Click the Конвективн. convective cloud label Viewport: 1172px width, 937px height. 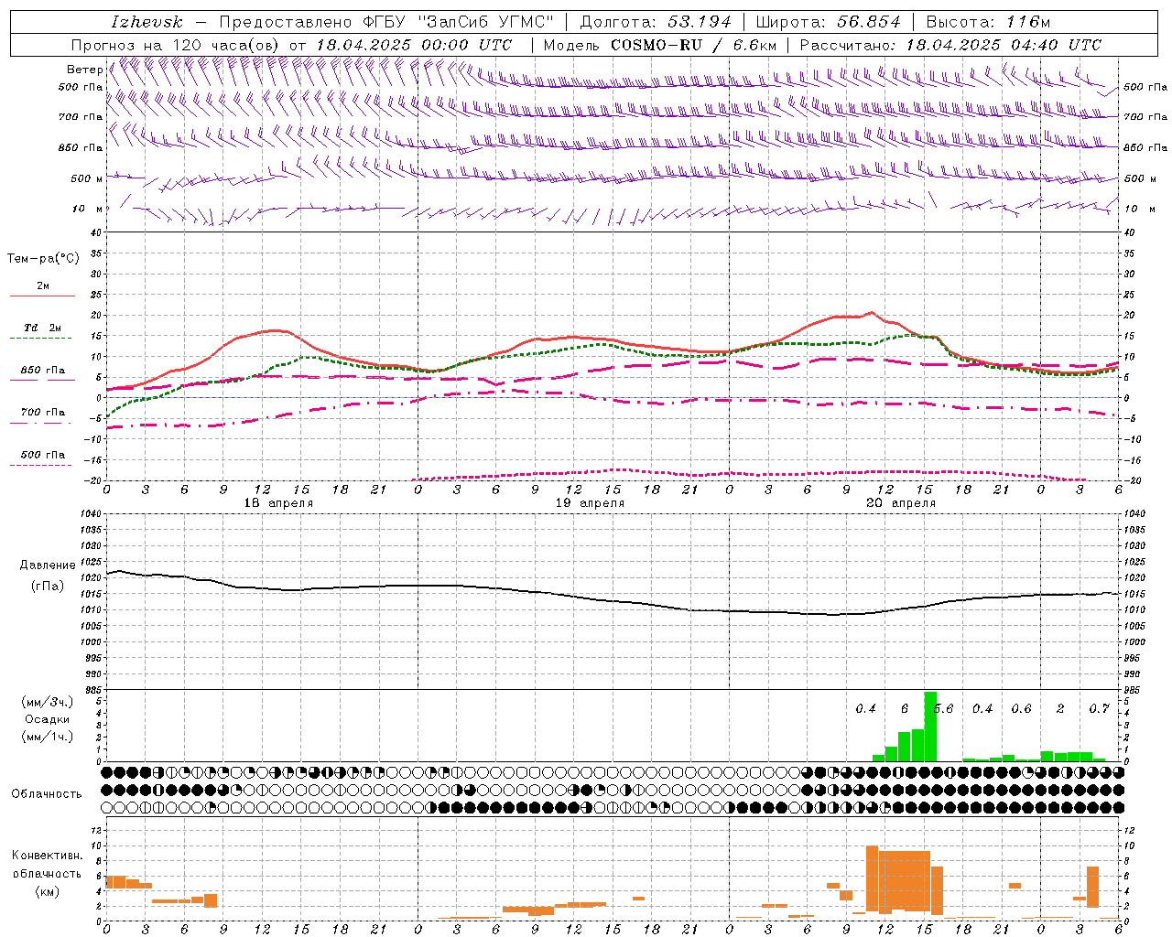pos(48,856)
